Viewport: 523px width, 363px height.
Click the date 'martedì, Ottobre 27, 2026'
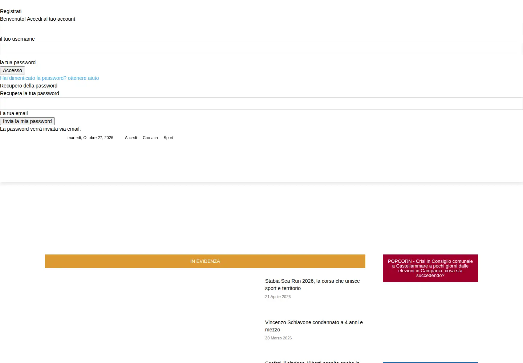[x=90, y=138]
